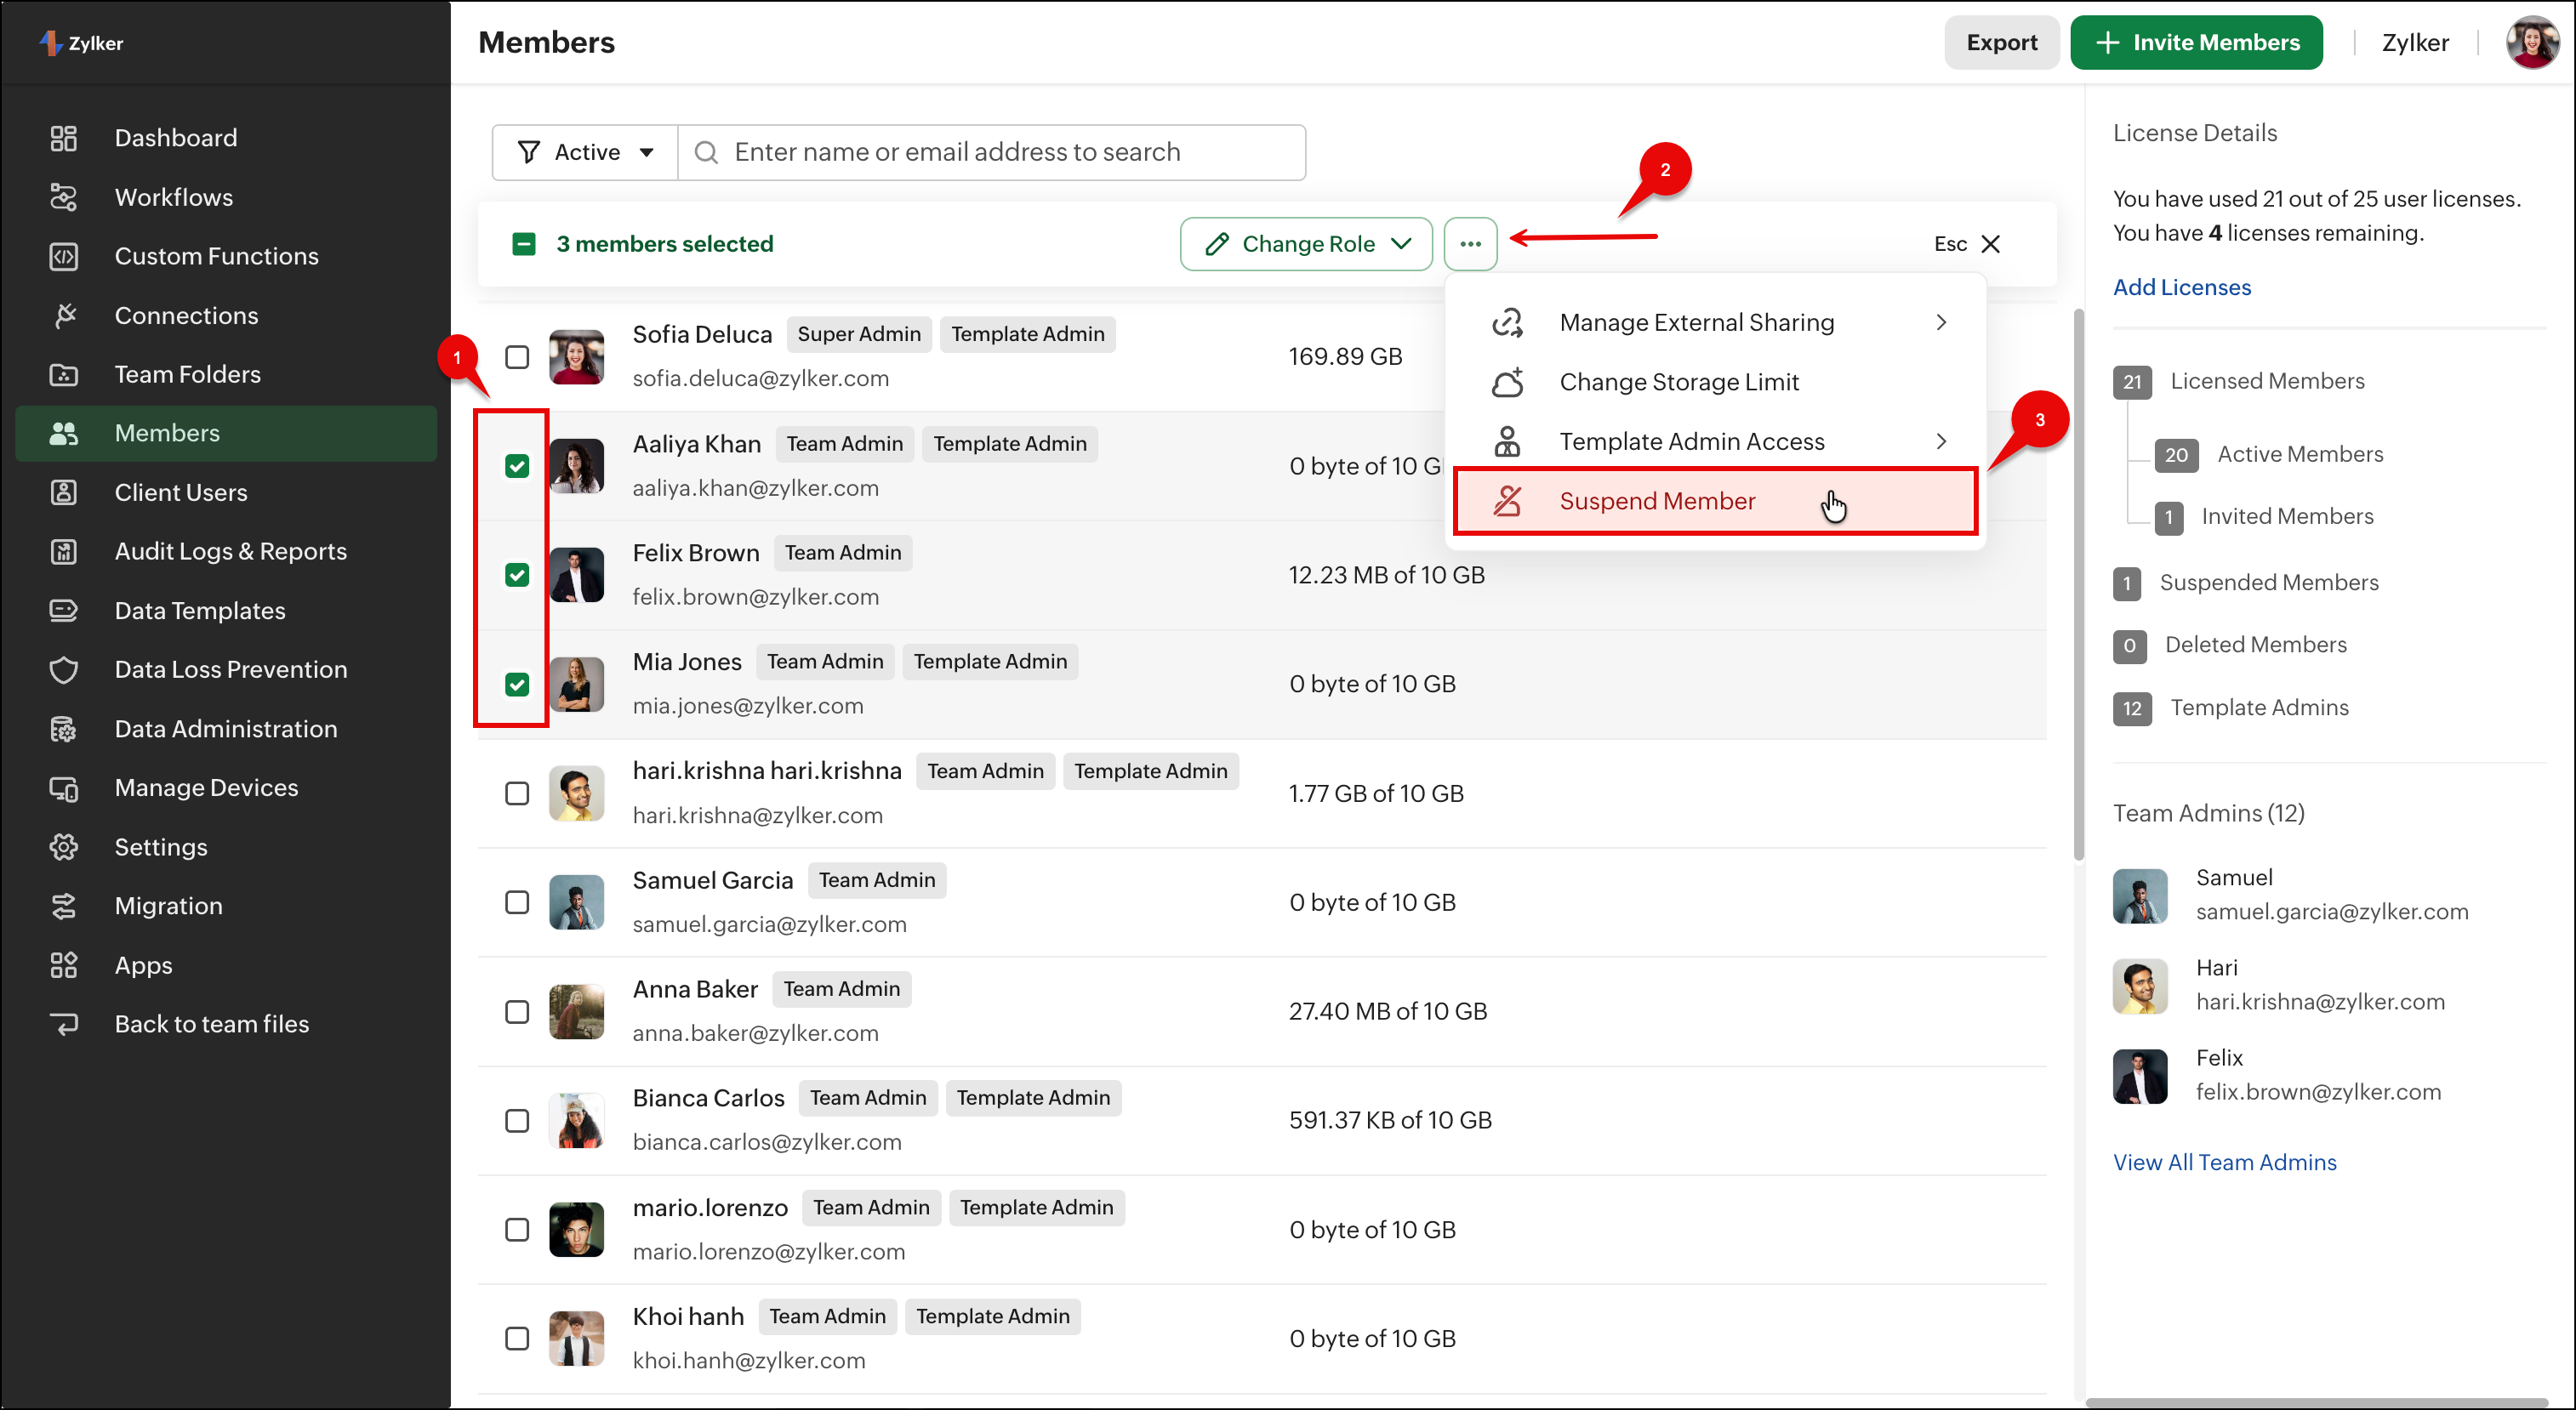Click the Suspend Member icon
The image size is (2576, 1410).
[1507, 501]
